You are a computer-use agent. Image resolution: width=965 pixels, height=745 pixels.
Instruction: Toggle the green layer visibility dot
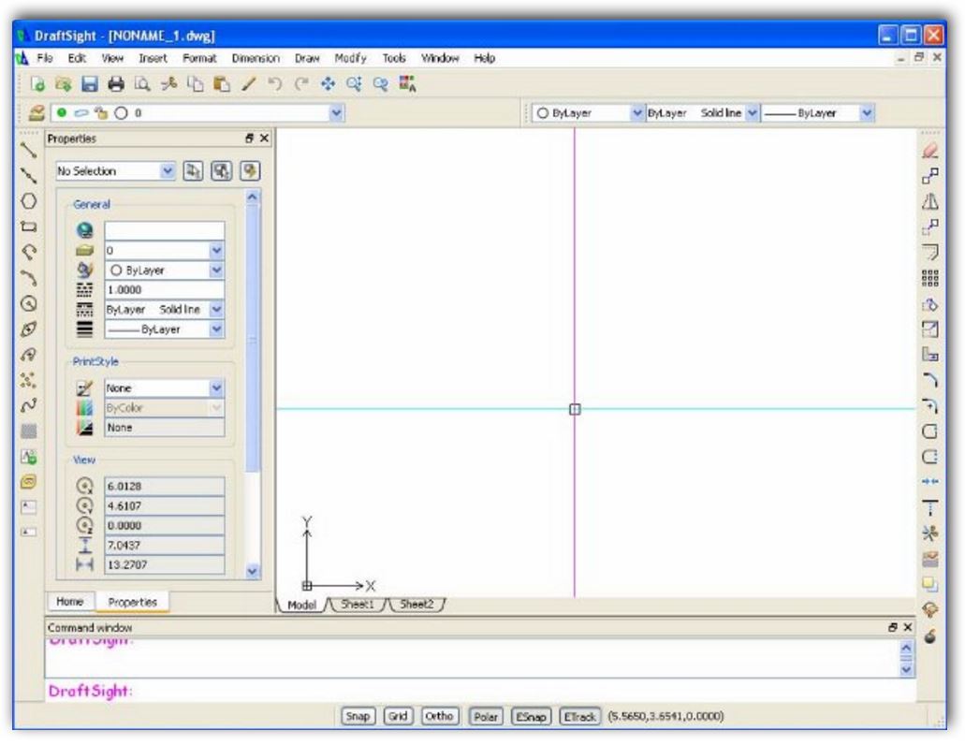62,112
